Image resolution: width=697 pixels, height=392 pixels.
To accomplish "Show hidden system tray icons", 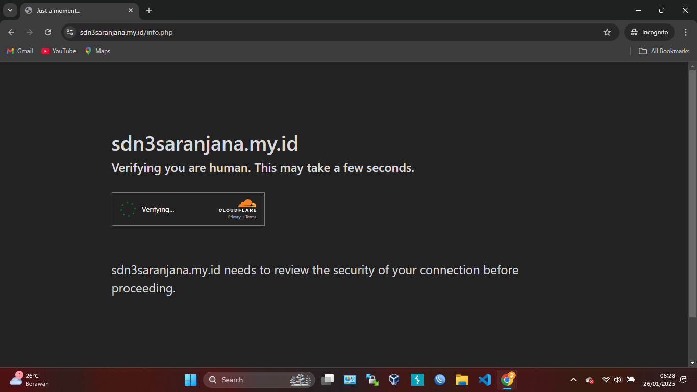I will (573, 380).
